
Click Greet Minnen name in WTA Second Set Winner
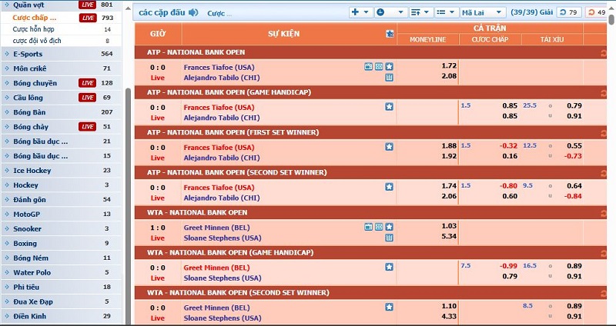216,308
